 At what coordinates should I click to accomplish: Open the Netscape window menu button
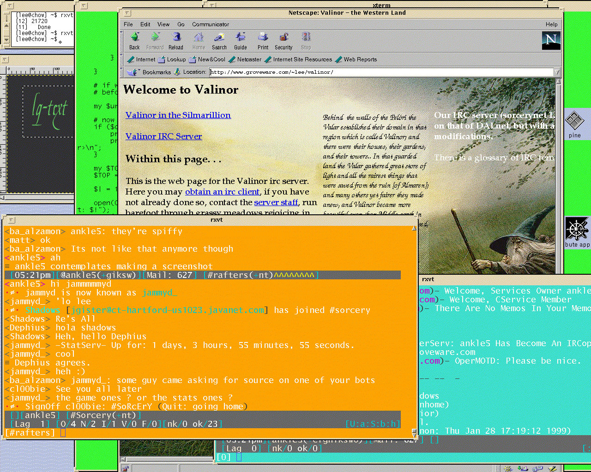click(128, 13)
